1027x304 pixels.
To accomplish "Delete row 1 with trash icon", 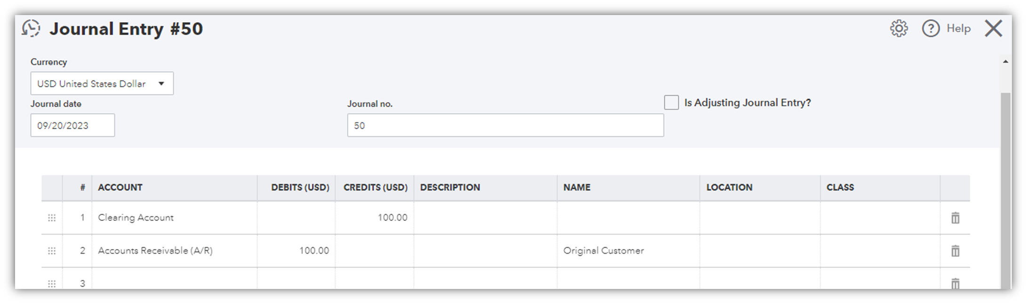I will tap(955, 218).
